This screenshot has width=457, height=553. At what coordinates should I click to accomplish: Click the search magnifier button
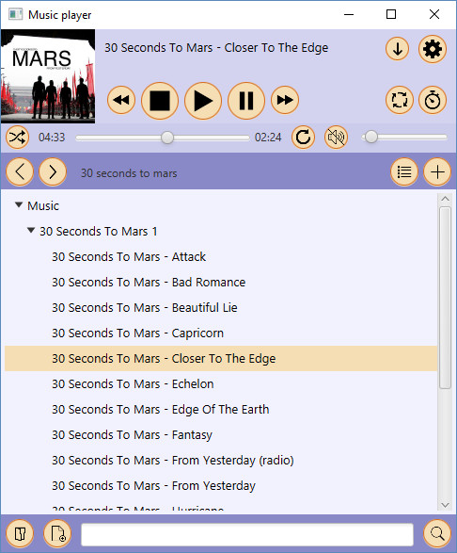[x=437, y=533]
